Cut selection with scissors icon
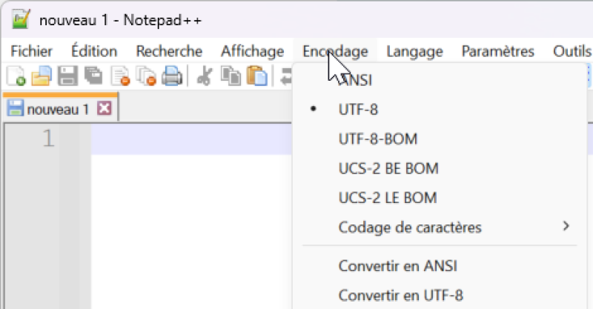Image resolution: width=593 pixels, height=309 pixels. click(205, 76)
